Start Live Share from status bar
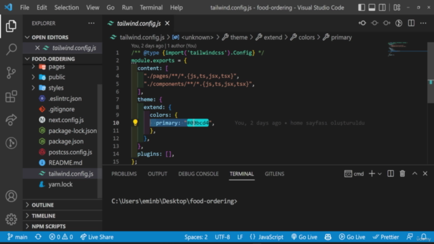Viewport: 434px width, 244px height. click(97, 237)
